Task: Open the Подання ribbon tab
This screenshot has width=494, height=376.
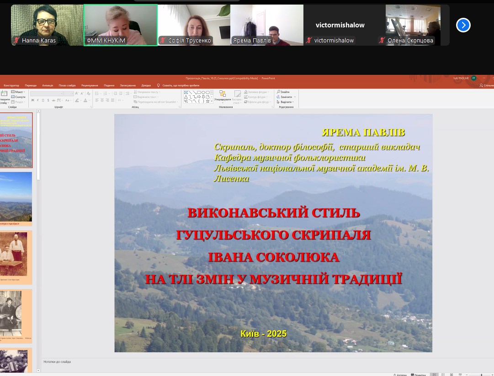Action: tap(109, 85)
